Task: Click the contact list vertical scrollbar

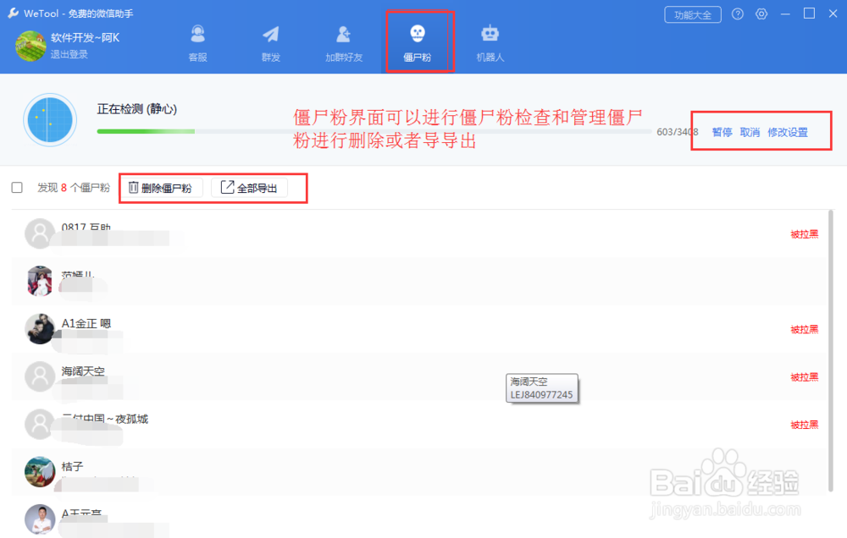Action: pos(831,351)
